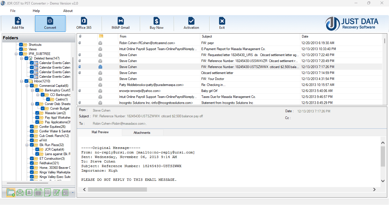Switch to the Attachments tab
Image resolution: width=389 pixels, height=205 pixels.
[x=142, y=132]
